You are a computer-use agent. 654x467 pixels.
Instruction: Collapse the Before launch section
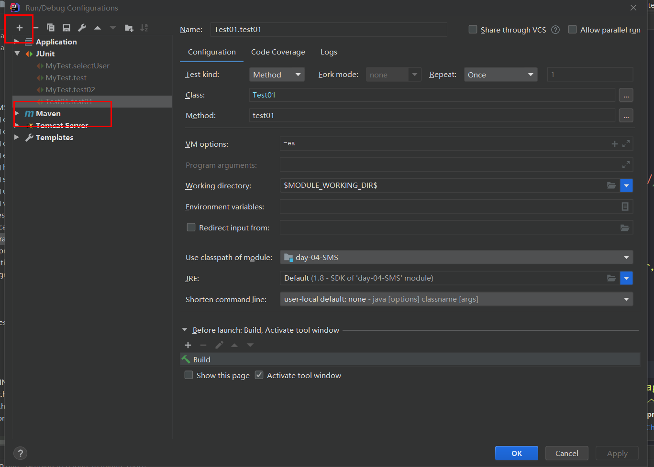pos(185,329)
